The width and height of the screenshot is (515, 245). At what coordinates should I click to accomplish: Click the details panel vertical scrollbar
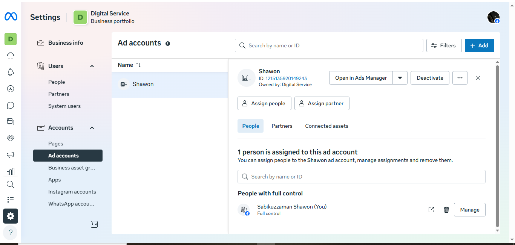point(497,147)
